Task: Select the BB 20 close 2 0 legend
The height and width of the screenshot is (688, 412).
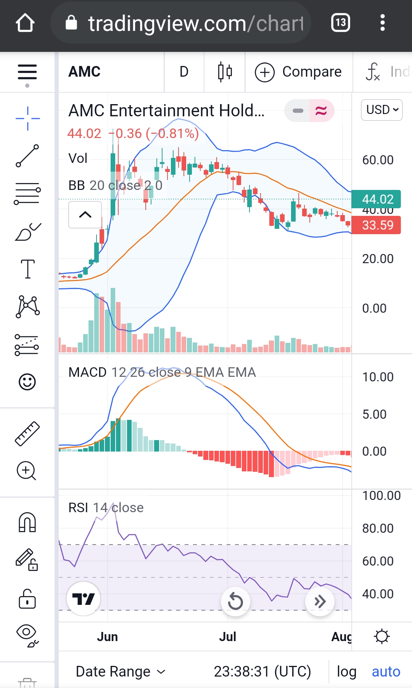Action: coord(115,185)
